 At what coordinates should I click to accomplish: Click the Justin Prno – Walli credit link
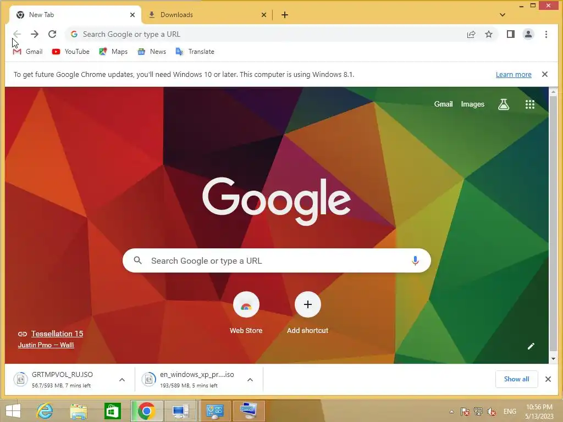tap(46, 345)
